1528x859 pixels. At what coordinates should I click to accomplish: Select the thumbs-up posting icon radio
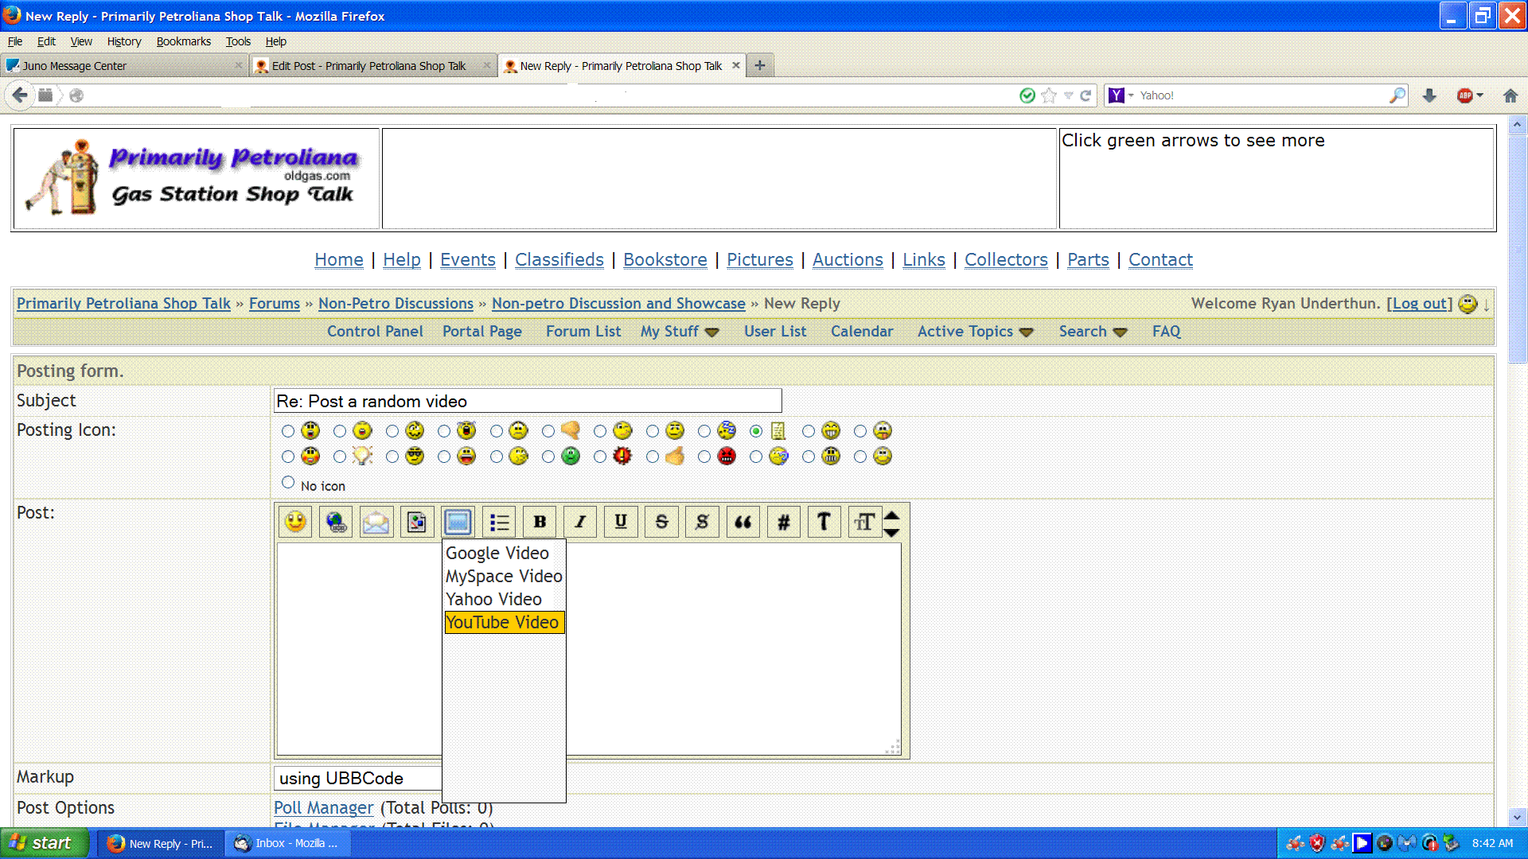(653, 457)
